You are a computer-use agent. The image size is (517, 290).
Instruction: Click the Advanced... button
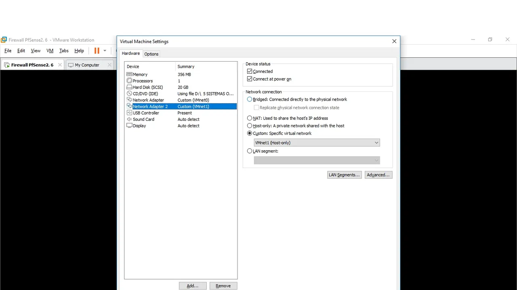coord(378,175)
